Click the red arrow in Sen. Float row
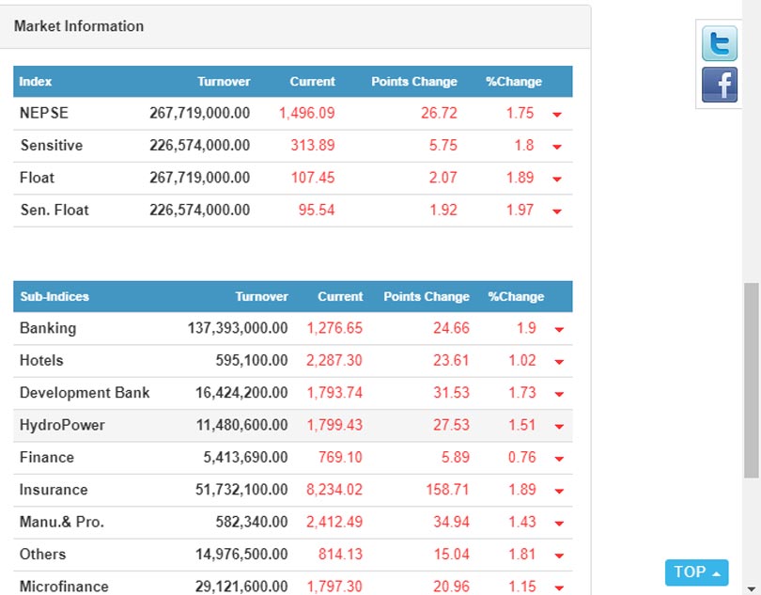This screenshot has height=595, width=761. pos(557,211)
